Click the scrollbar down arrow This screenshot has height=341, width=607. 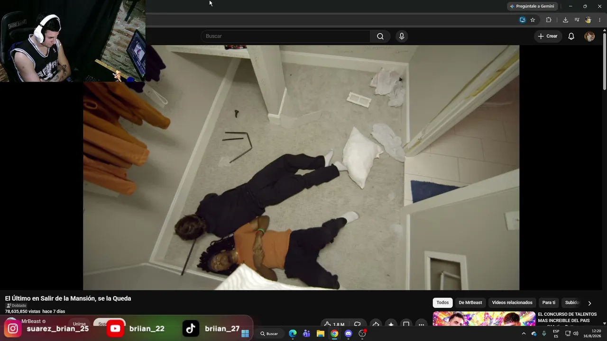pos(604,323)
